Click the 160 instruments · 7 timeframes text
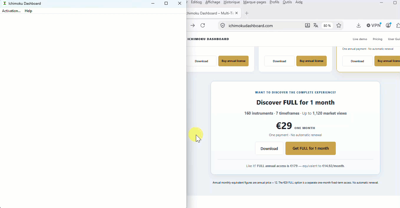 [x=272, y=113]
